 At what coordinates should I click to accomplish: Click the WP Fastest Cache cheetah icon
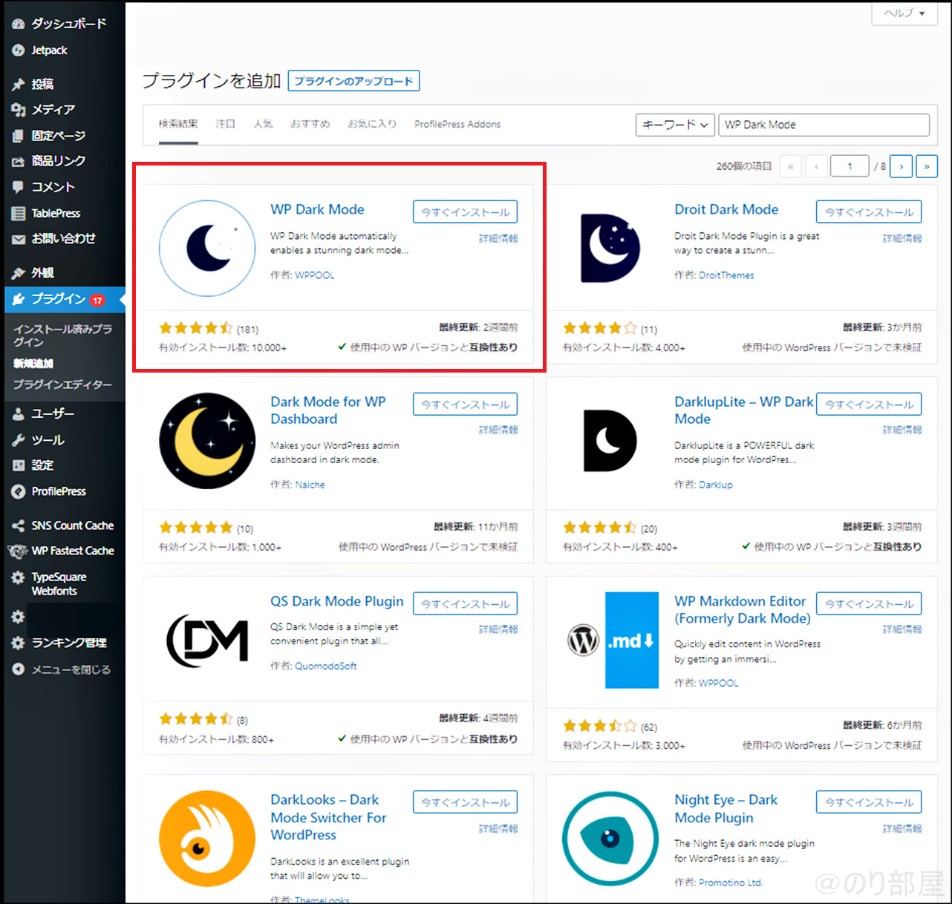[x=17, y=551]
